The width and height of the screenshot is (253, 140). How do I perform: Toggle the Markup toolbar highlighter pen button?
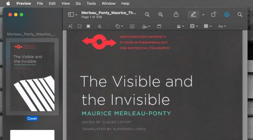pyautogui.click(x=193, y=15)
